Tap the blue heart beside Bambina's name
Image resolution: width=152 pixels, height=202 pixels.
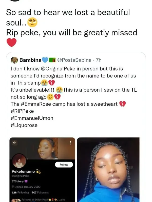click(x=45, y=60)
